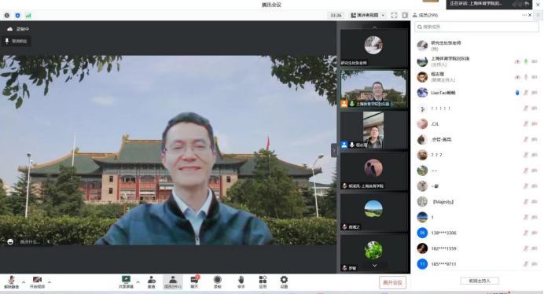Toggle the side panel layout icon
This screenshot has width=544, height=294.
pyautogui.click(x=405, y=15)
